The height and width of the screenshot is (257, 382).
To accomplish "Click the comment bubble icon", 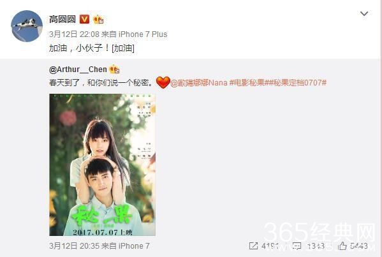I will tap(297, 246).
